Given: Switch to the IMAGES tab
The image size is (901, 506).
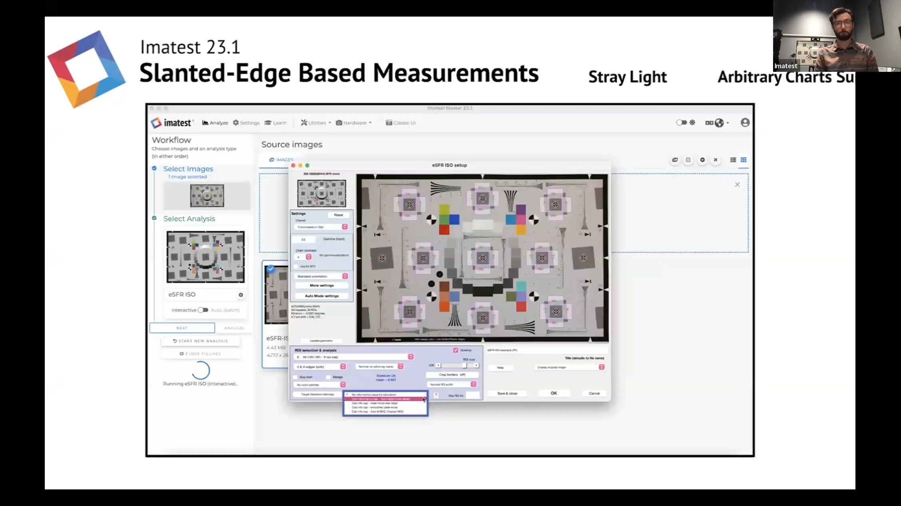Looking at the screenshot, I should [x=281, y=160].
